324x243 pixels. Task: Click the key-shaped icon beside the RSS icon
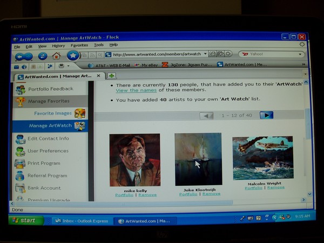click(99, 55)
